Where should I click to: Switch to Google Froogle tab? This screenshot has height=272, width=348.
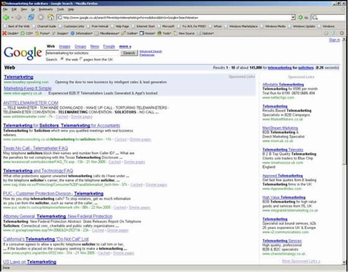pyautogui.click(x=109, y=47)
